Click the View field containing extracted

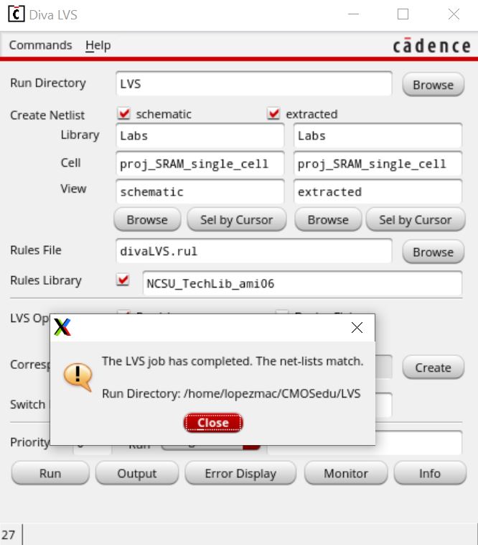tap(378, 191)
